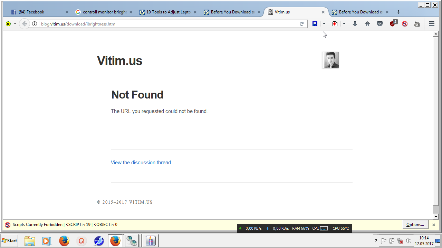Reload the page with the refresh button
Image resolution: width=442 pixels, height=248 pixels.
pyautogui.click(x=301, y=24)
